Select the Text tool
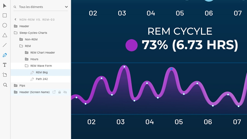 click(5, 65)
